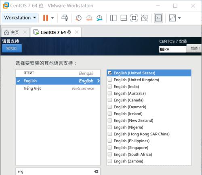This screenshot has height=175, width=202.
Task: Check English (India)
Action: pyautogui.click(x=110, y=86)
